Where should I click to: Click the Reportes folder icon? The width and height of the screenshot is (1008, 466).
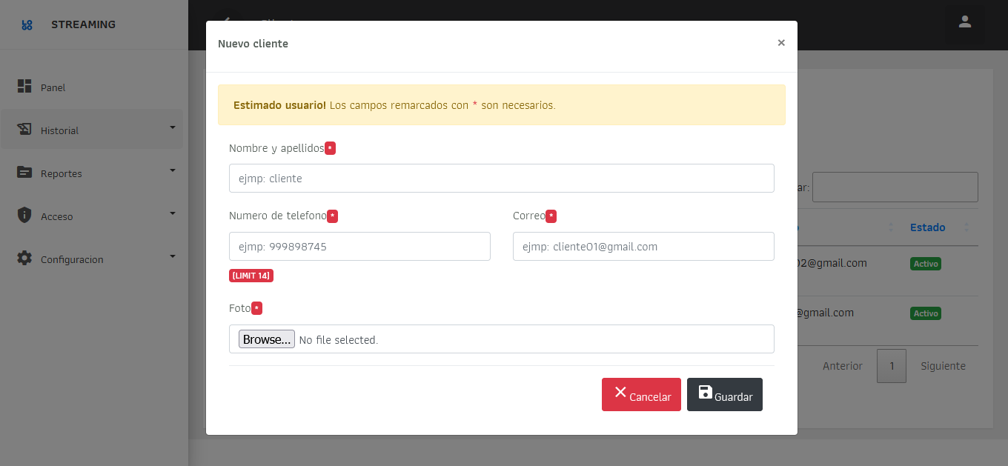[x=24, y=173]
